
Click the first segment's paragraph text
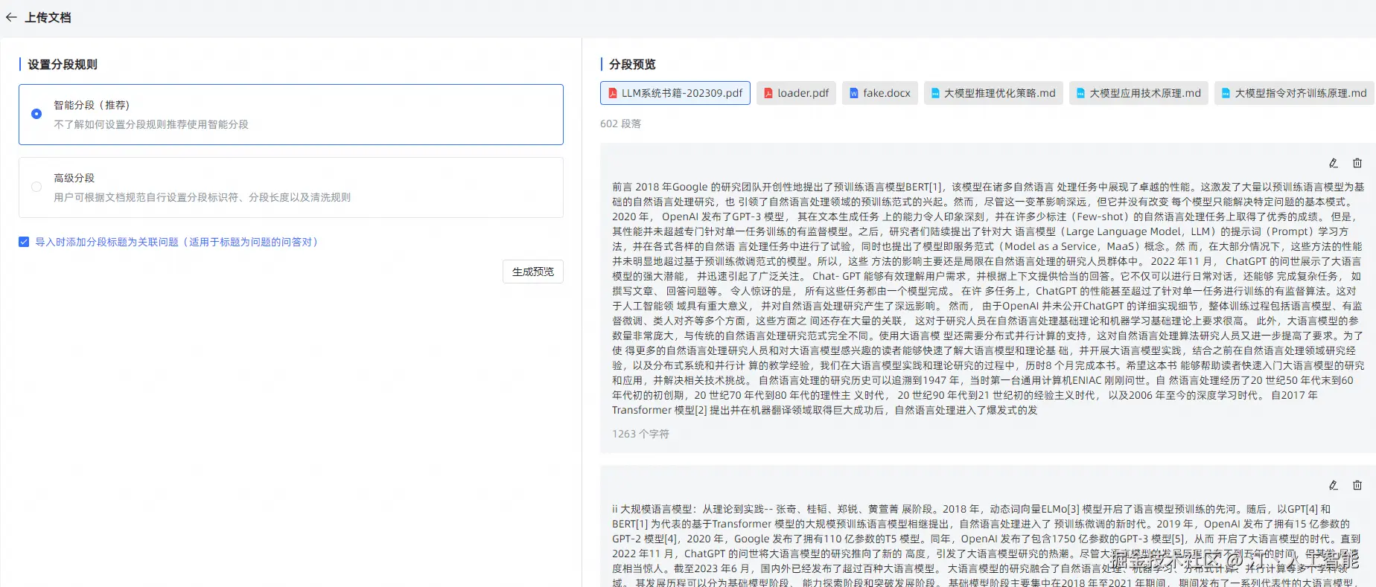coord(987,298)
